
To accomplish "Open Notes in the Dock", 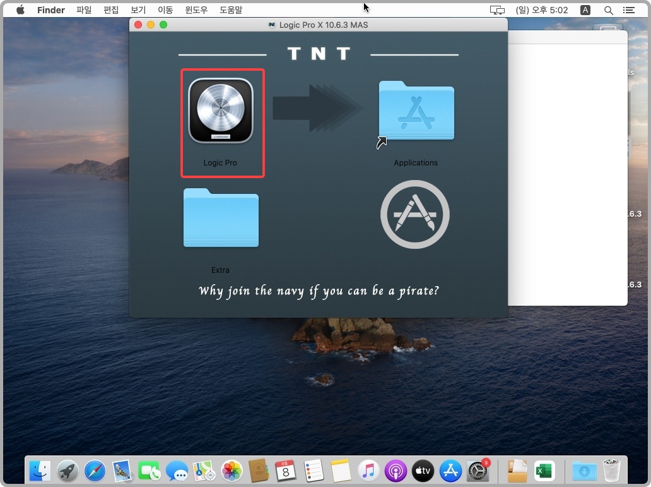I will coord(341,471).
